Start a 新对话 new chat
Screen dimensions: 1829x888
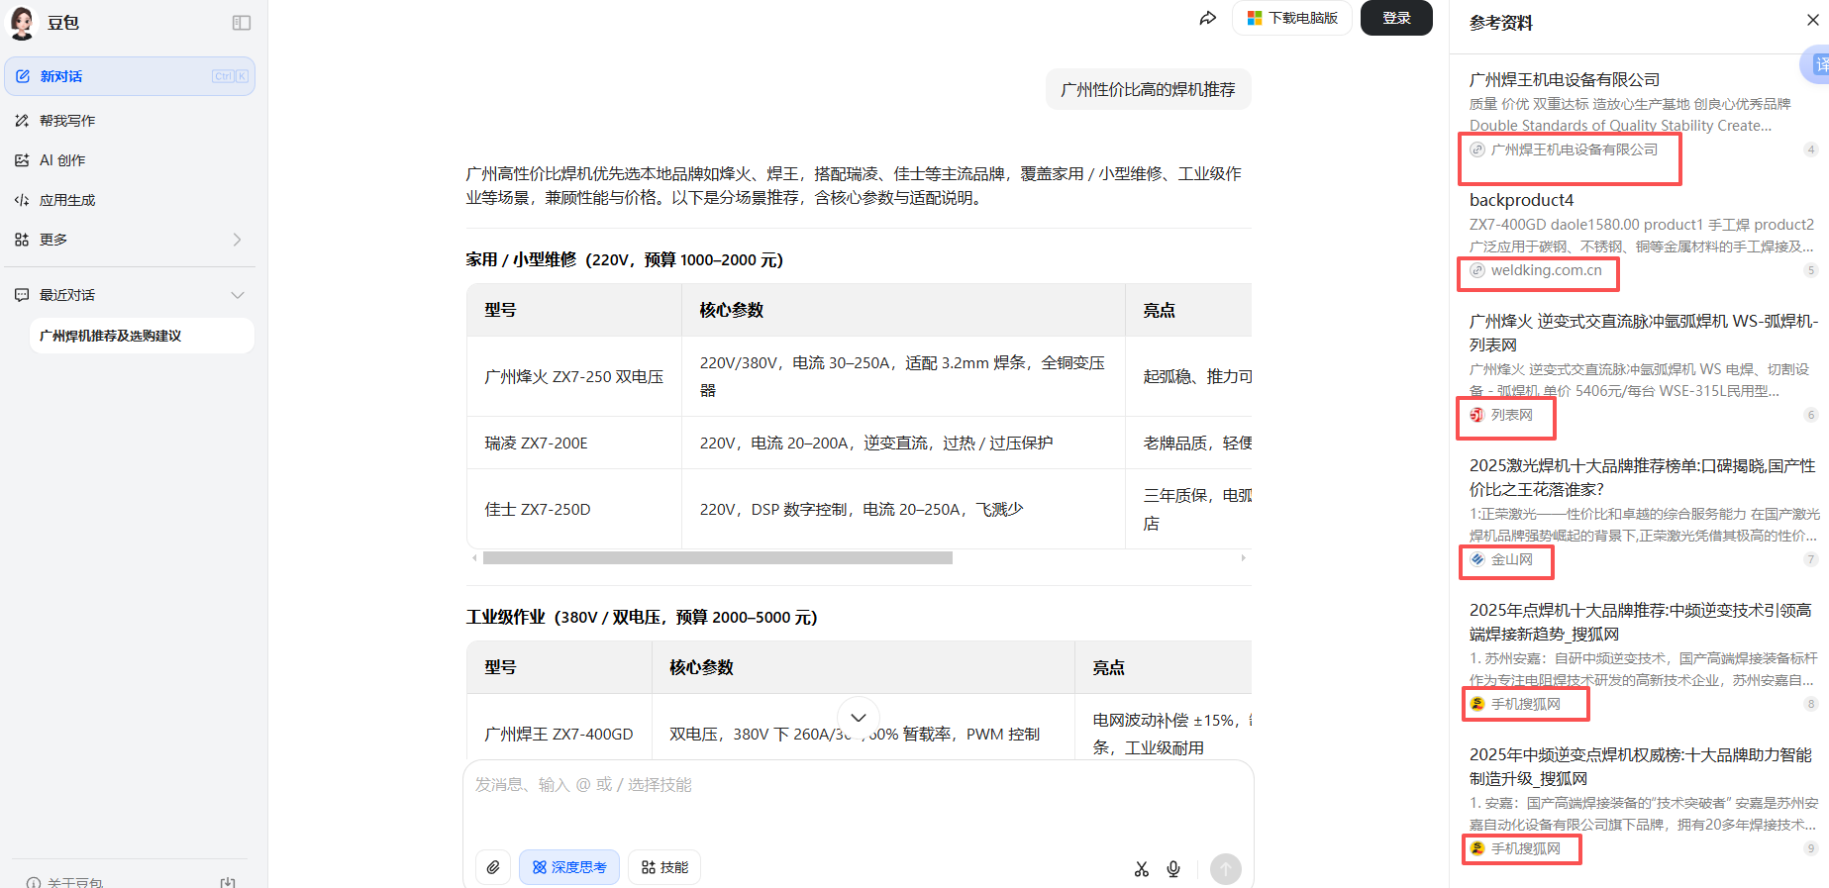pyautogui.click(x=130, y=76)
